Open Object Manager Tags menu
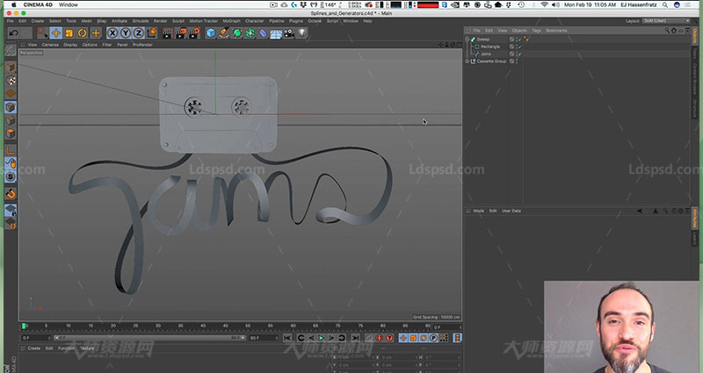The height and width of the screenshot is (373, 703). (536, 31)
